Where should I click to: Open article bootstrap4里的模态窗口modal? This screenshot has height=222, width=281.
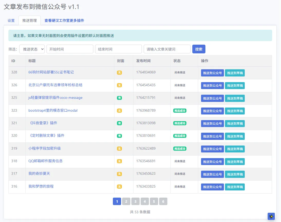point(53,110)
